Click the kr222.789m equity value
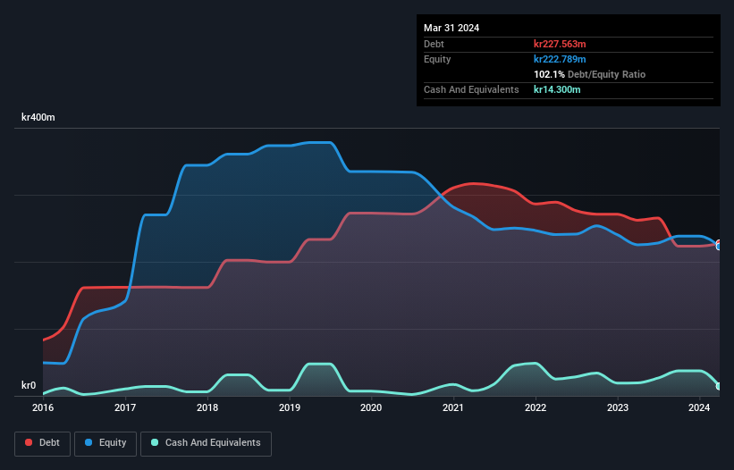 pyautogui.click(x=560, y=59)
